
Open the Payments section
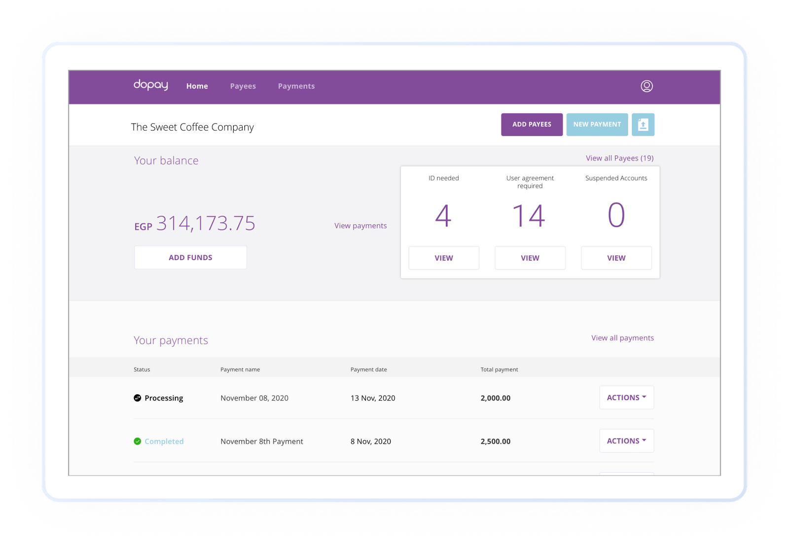coord(296,86)
